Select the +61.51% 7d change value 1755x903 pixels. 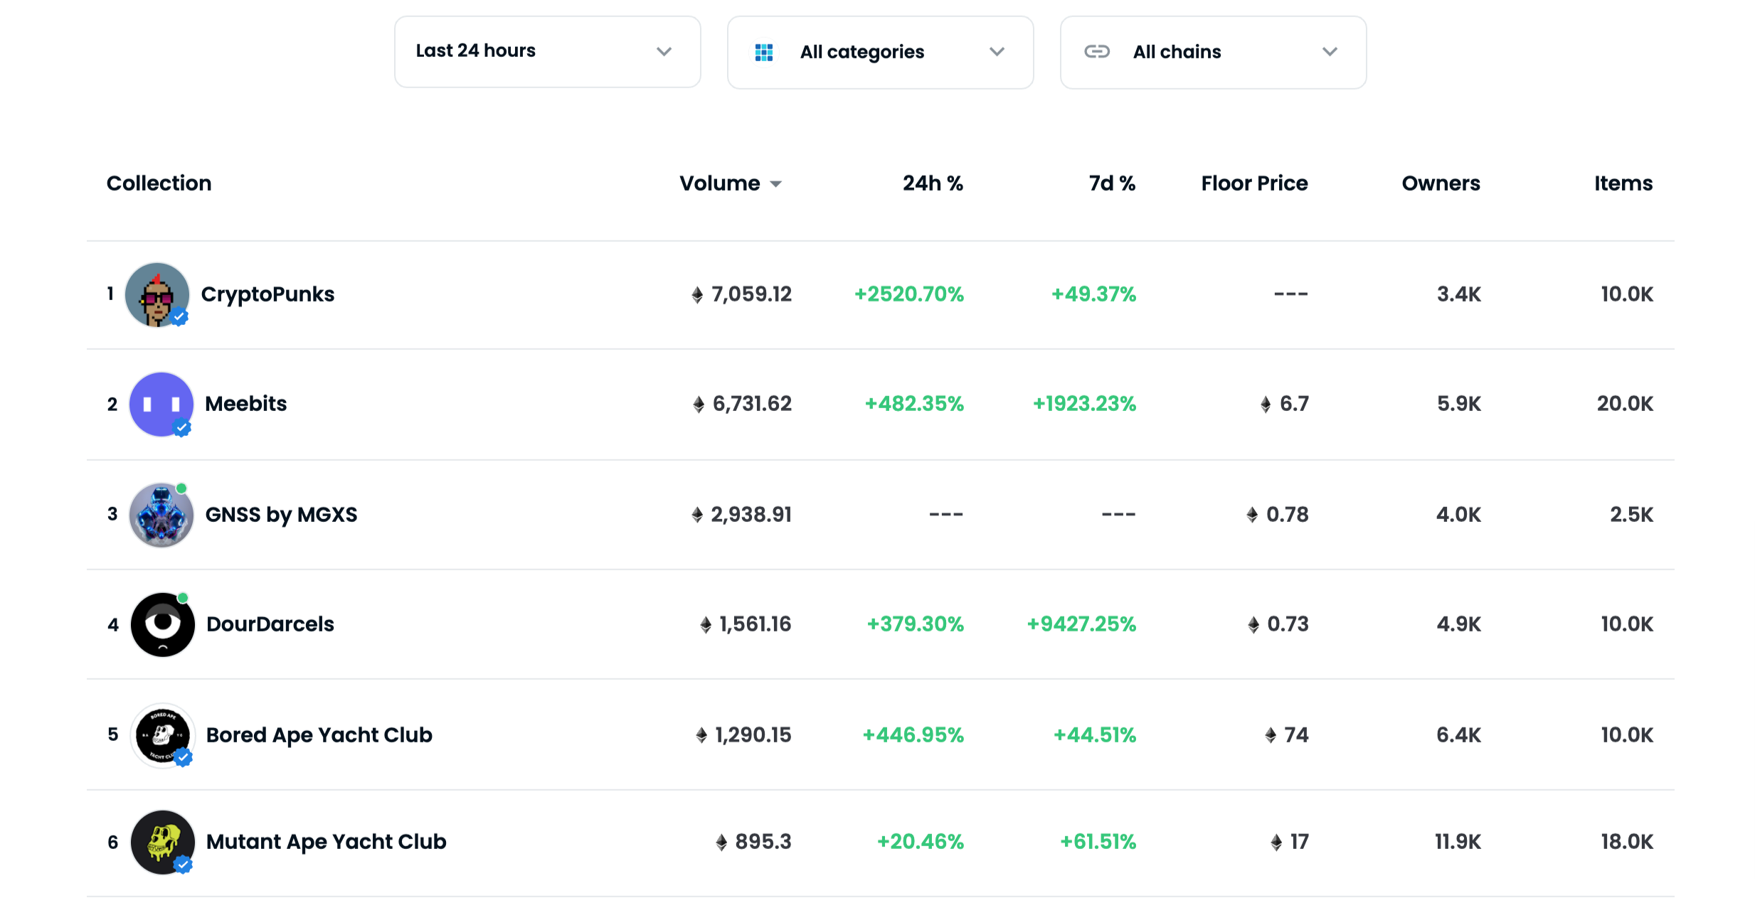(x=1098, y=842)
